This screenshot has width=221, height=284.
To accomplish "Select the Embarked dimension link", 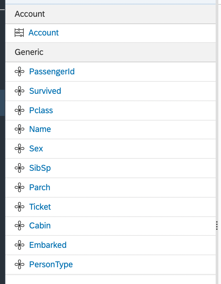I will tap(48, 245).
